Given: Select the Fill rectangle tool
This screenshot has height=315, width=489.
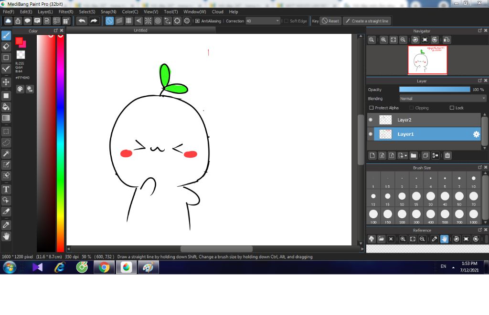Looking at the screenshot, I should click(x=6, y=96).
